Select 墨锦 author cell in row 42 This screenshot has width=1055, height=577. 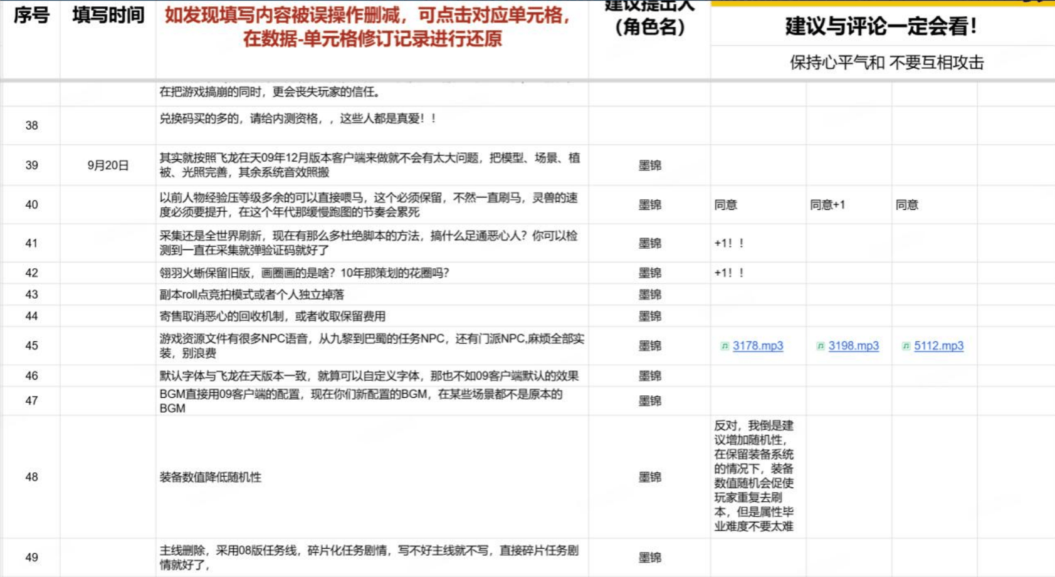coord(649,273)
